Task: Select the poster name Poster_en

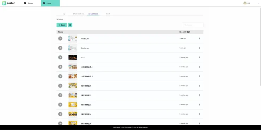Action: coord(85,48)
